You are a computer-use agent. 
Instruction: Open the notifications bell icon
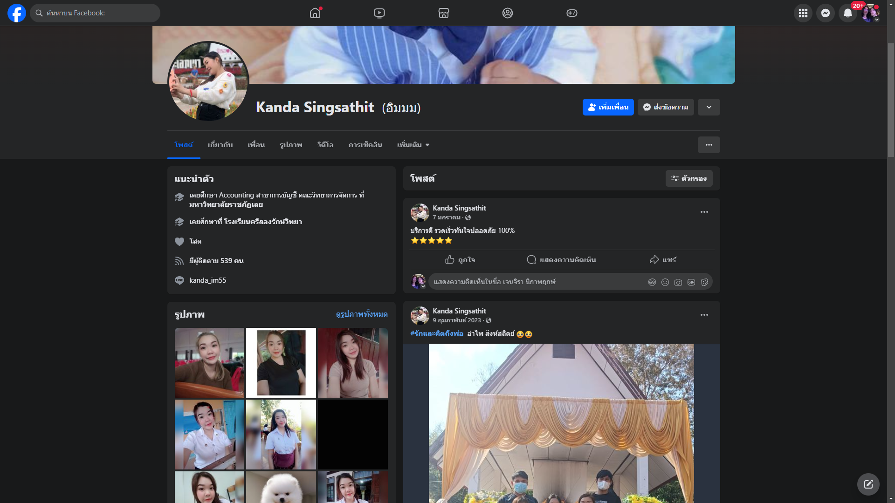(847, 13)
